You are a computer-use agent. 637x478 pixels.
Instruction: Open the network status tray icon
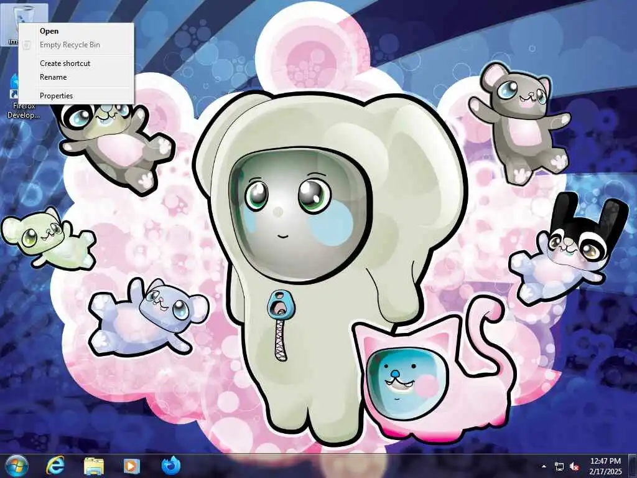click(x=559, y=466)
